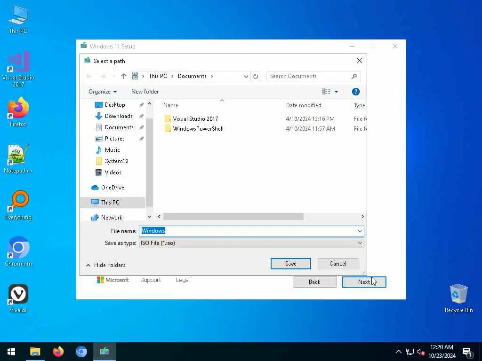
Task: Expand address bar path history dropdown
Action: (x=246, y=77)
